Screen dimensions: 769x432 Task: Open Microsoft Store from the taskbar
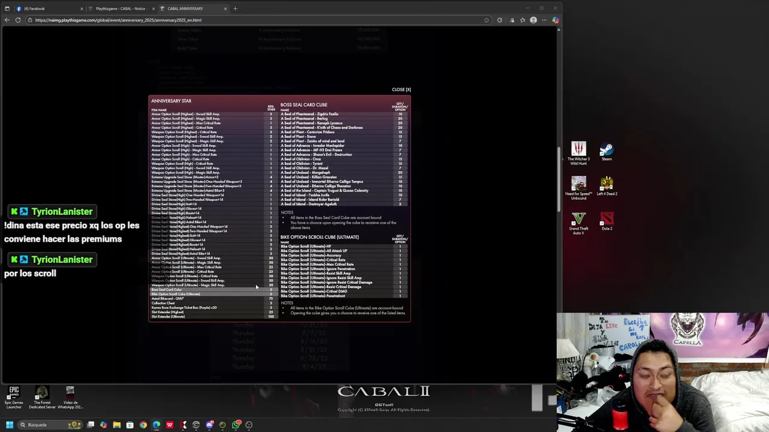click(x=130, y=425)
